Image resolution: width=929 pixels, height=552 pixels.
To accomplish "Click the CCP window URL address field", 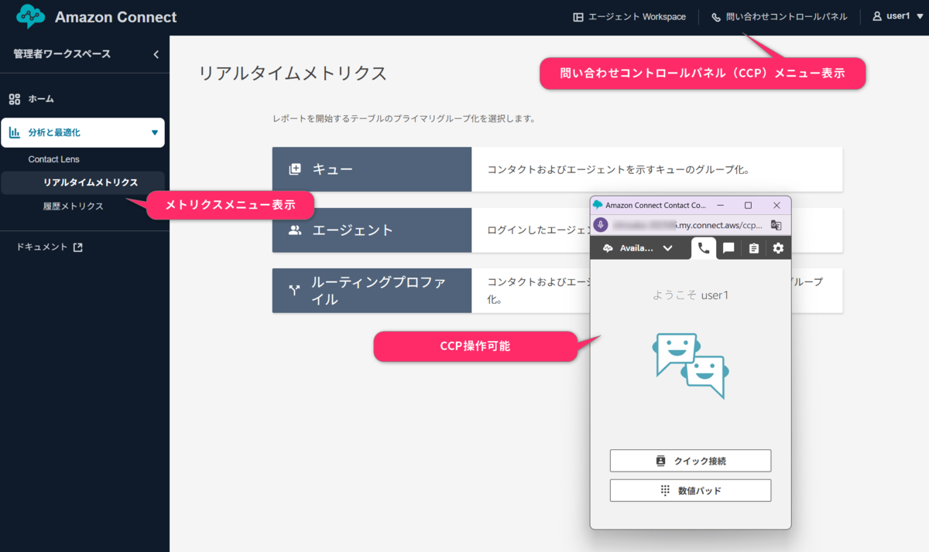I will [687, 225].
